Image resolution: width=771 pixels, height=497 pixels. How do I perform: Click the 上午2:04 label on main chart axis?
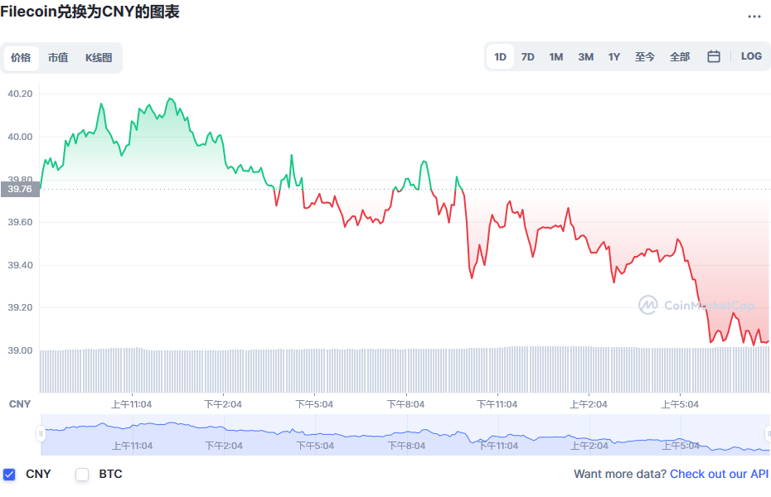(589, 404)
